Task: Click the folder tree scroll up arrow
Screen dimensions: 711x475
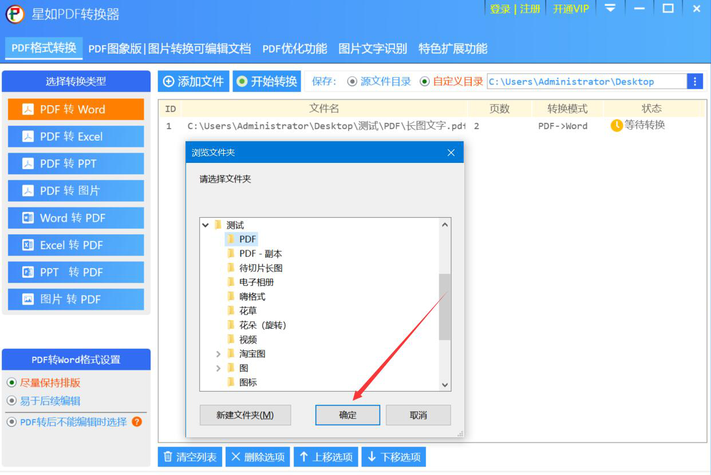Action: click(445, 225)
